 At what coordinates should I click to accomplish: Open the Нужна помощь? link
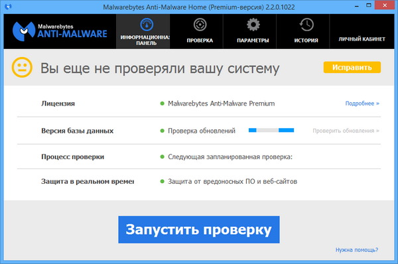coord(357,250)
